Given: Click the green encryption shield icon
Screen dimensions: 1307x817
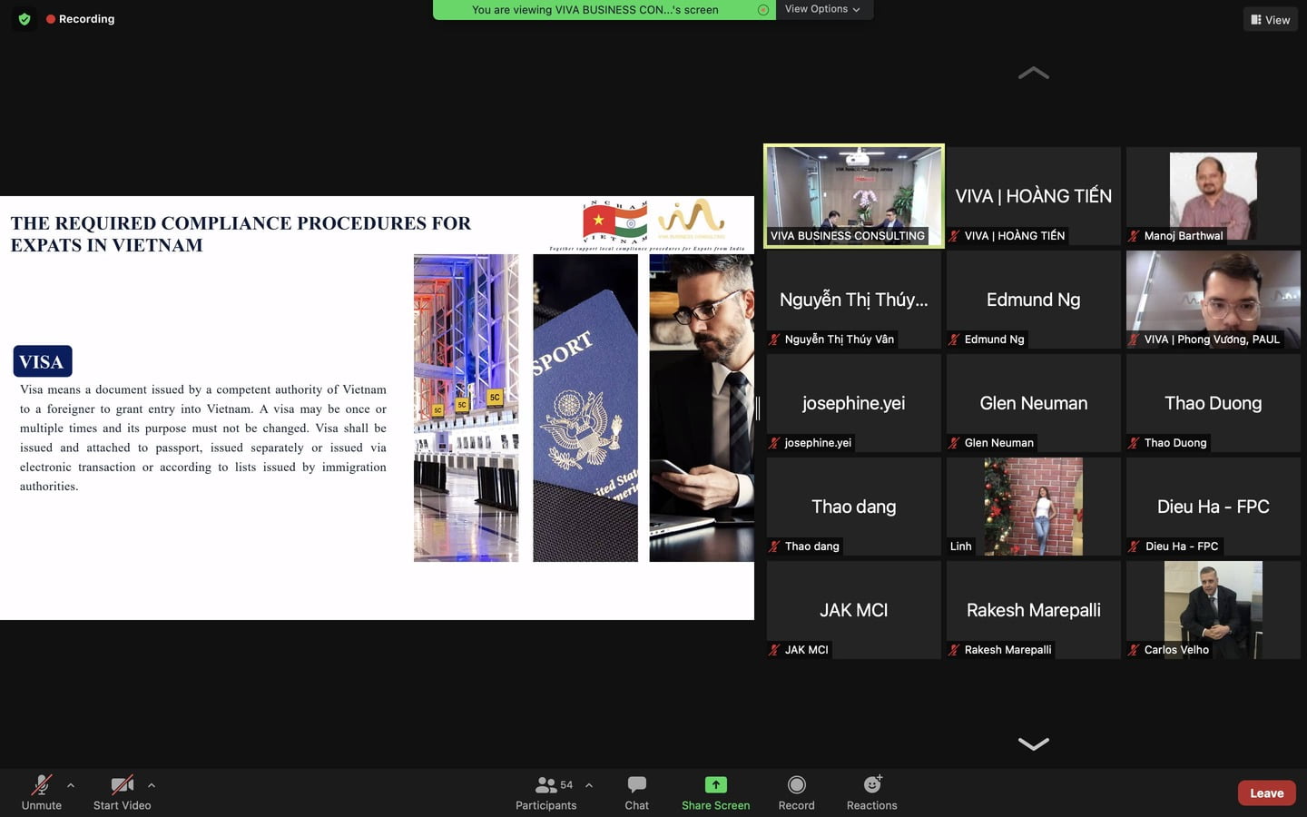Looking at the screenshot, I should tap(25, 19).
